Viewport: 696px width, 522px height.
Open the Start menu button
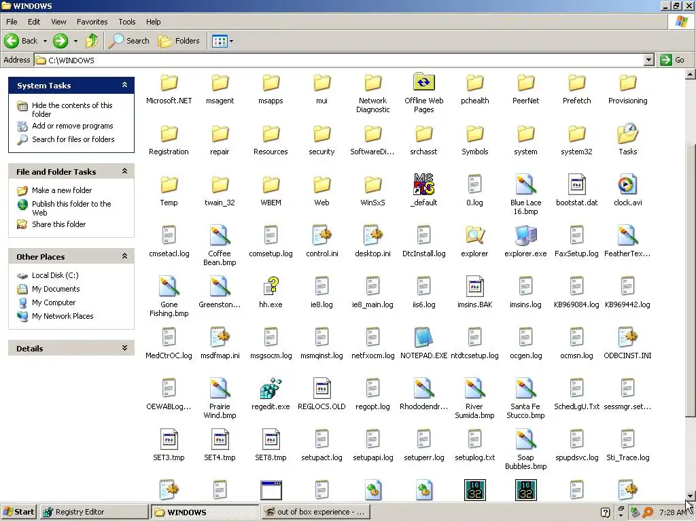(18, 512)
